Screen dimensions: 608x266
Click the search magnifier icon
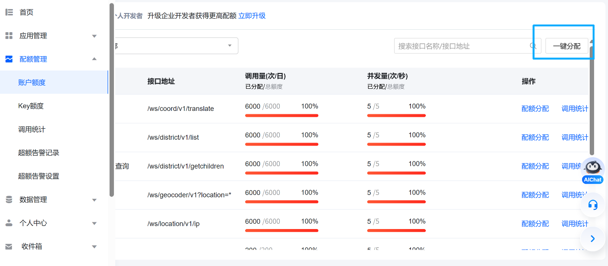coord(533,46)
